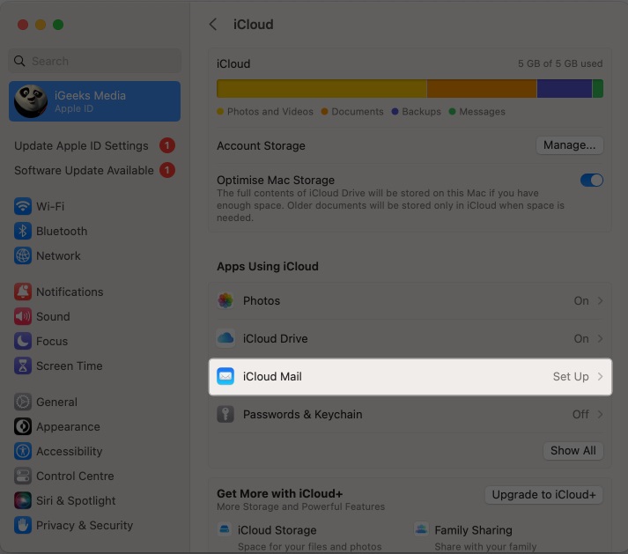Open Photos settings via its chevron
This screenshot has width=628, height=554.
pyautogui.click(x=601, y=300)
